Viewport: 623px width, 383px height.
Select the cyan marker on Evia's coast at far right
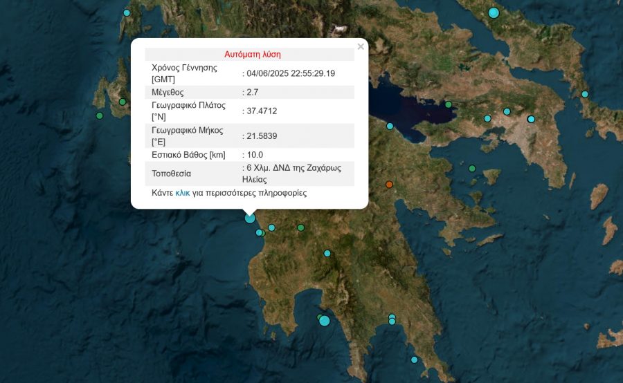[585, 94]
